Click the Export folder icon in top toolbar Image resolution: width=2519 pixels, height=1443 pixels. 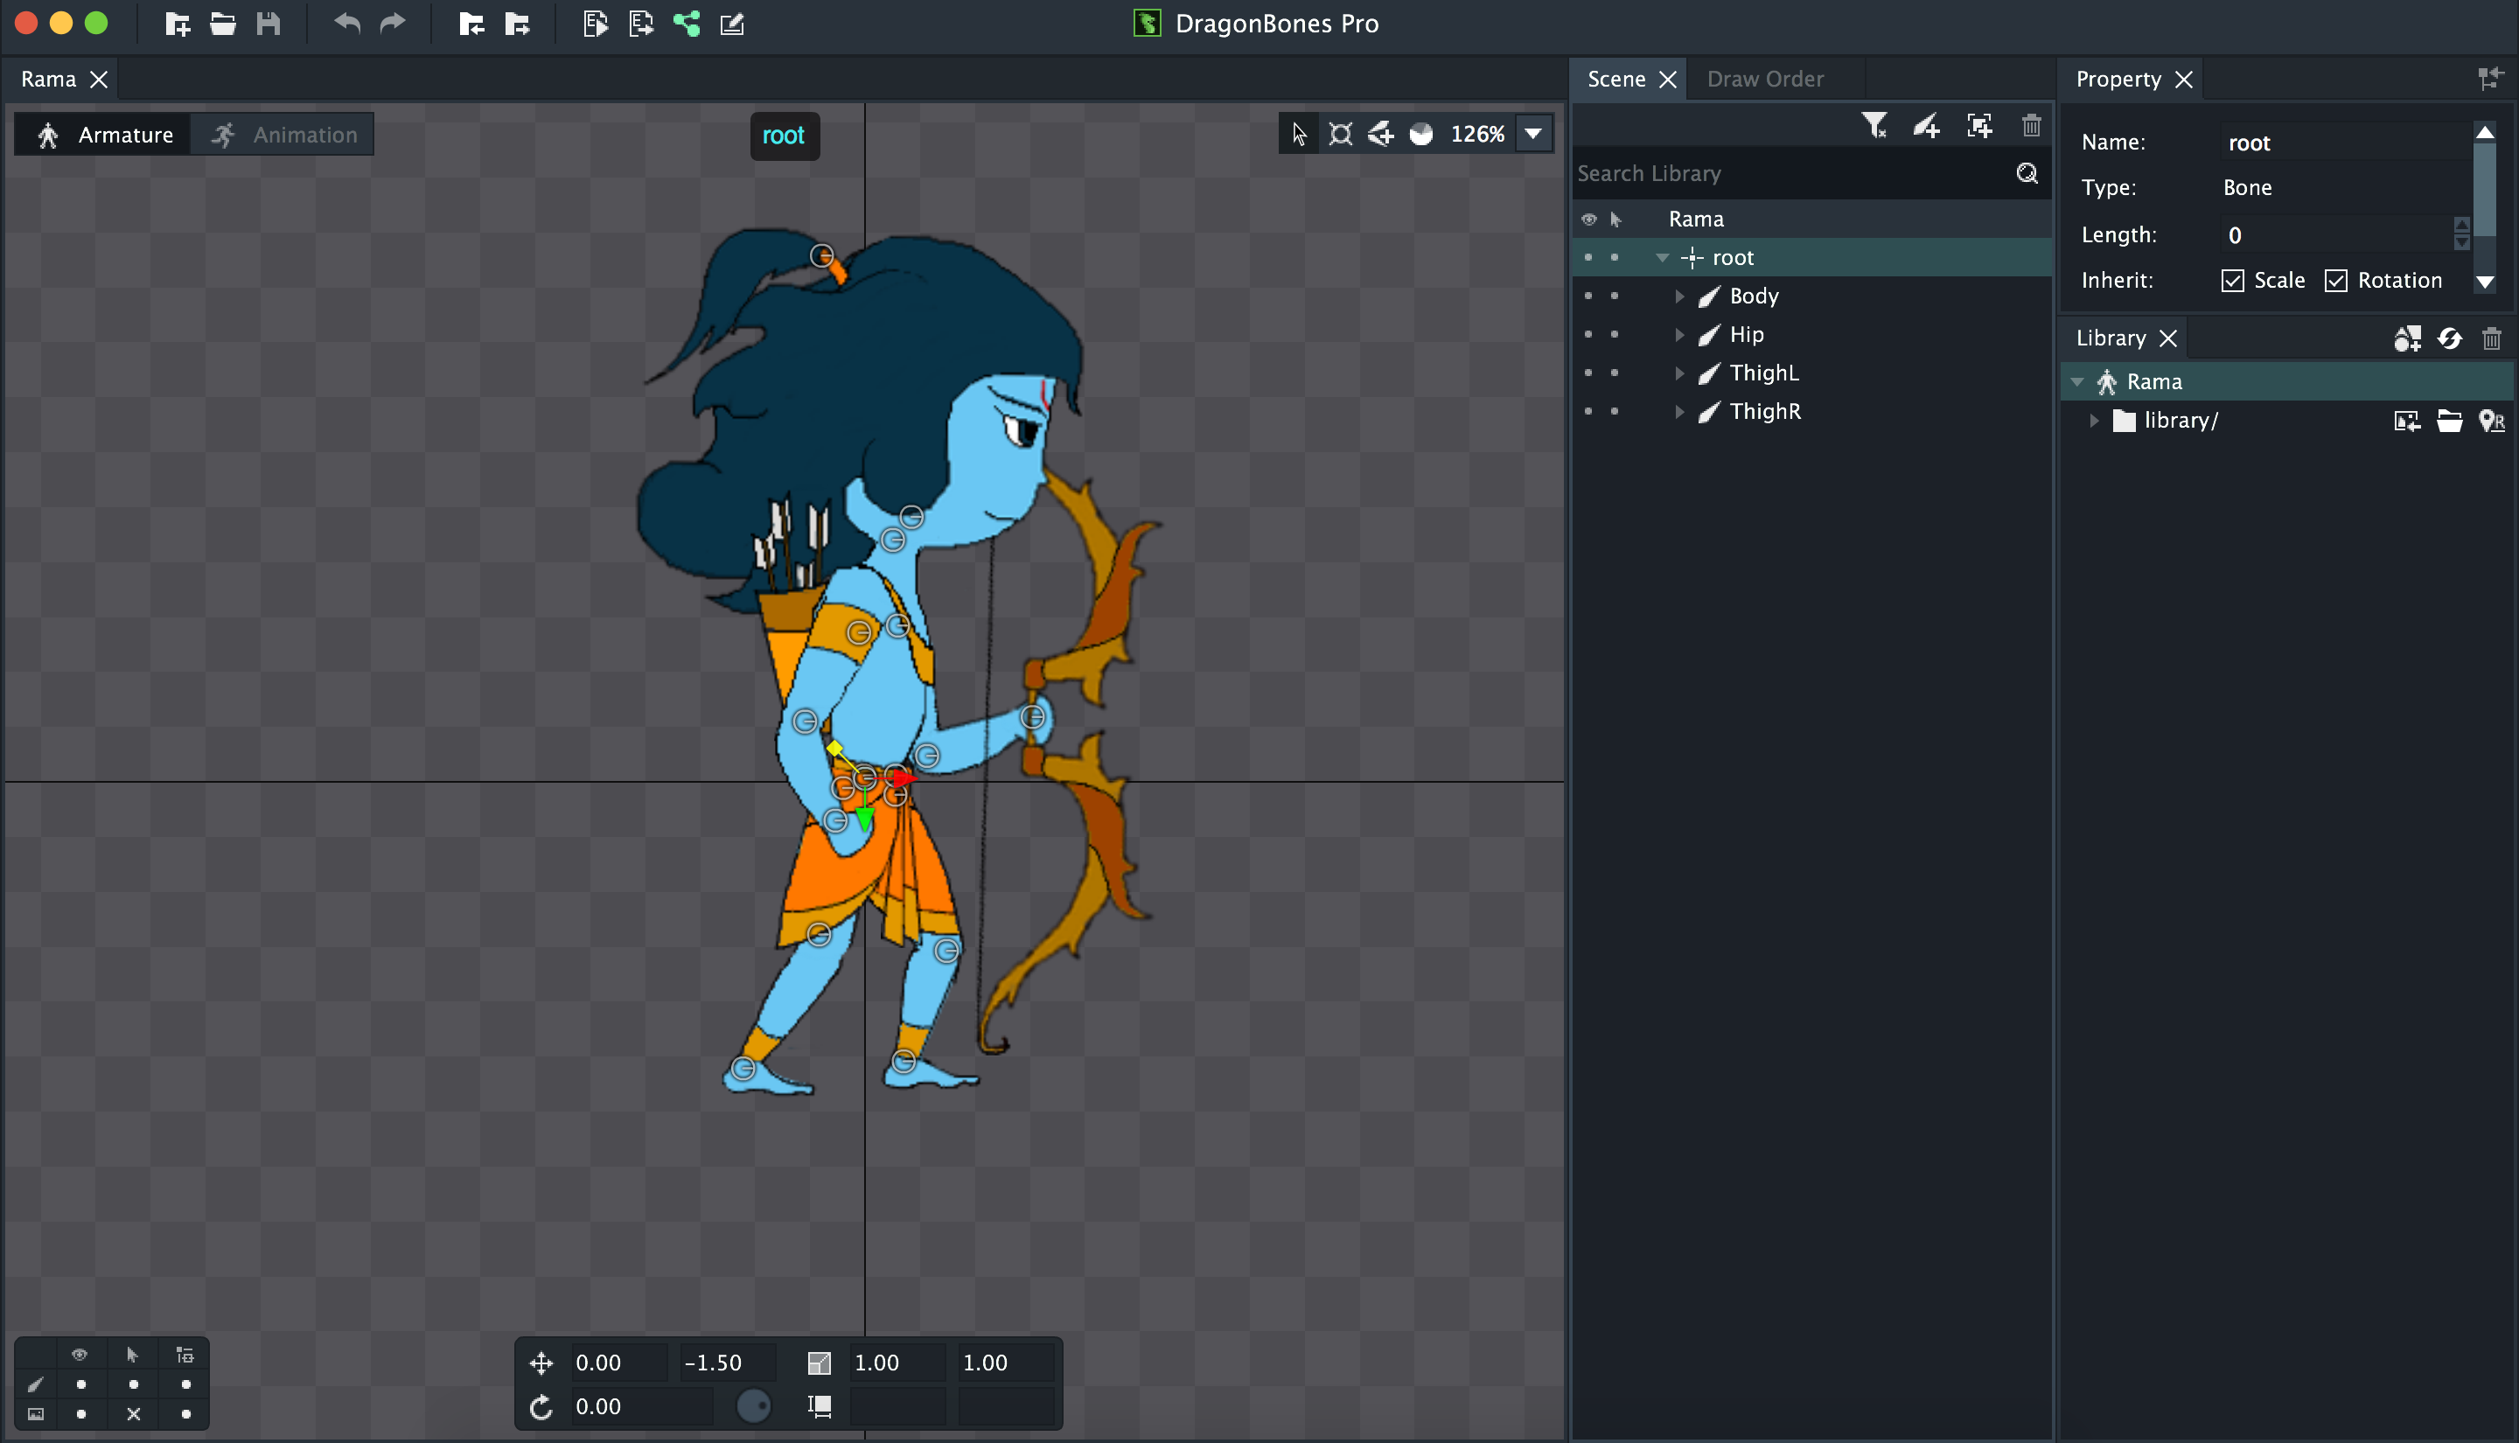point(516,24)
